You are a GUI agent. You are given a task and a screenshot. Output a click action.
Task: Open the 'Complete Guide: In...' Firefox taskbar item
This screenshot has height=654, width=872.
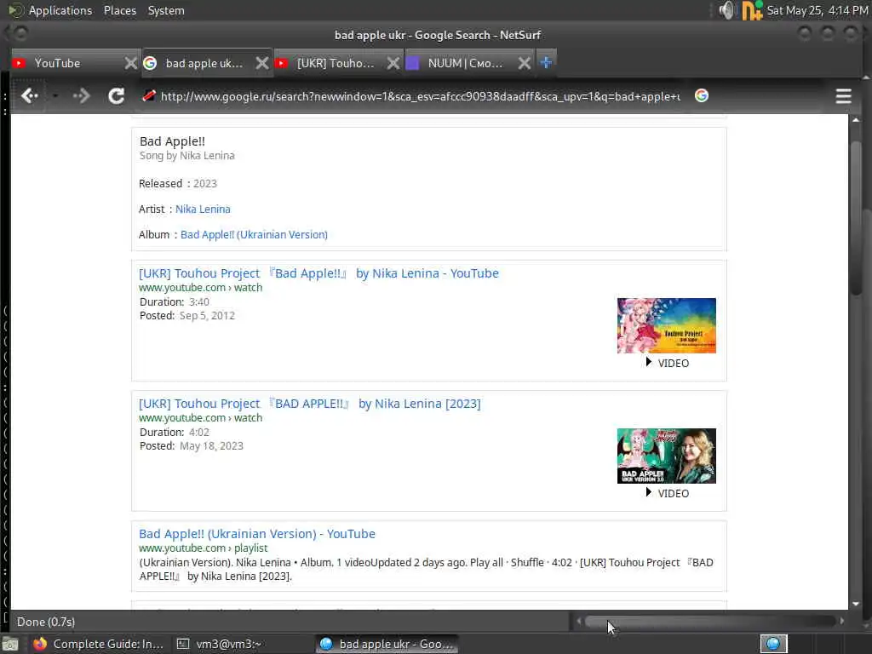click(x=98, y=644)
